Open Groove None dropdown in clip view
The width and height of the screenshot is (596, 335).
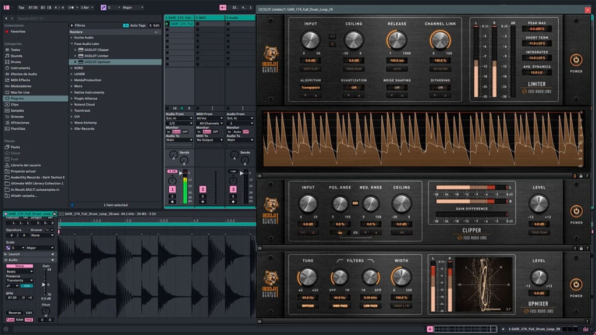click(x=41, y=236)
